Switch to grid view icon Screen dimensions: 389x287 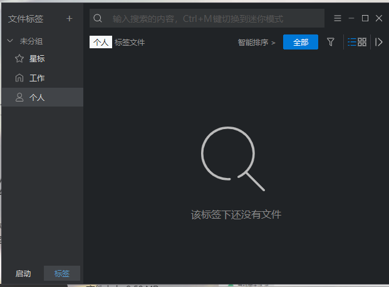(362, 42)
